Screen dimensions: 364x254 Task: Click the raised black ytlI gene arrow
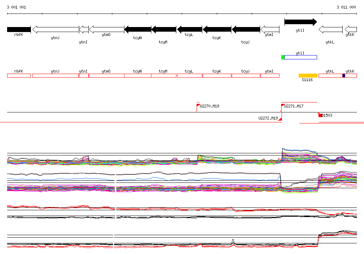click(x=300, y=22)
